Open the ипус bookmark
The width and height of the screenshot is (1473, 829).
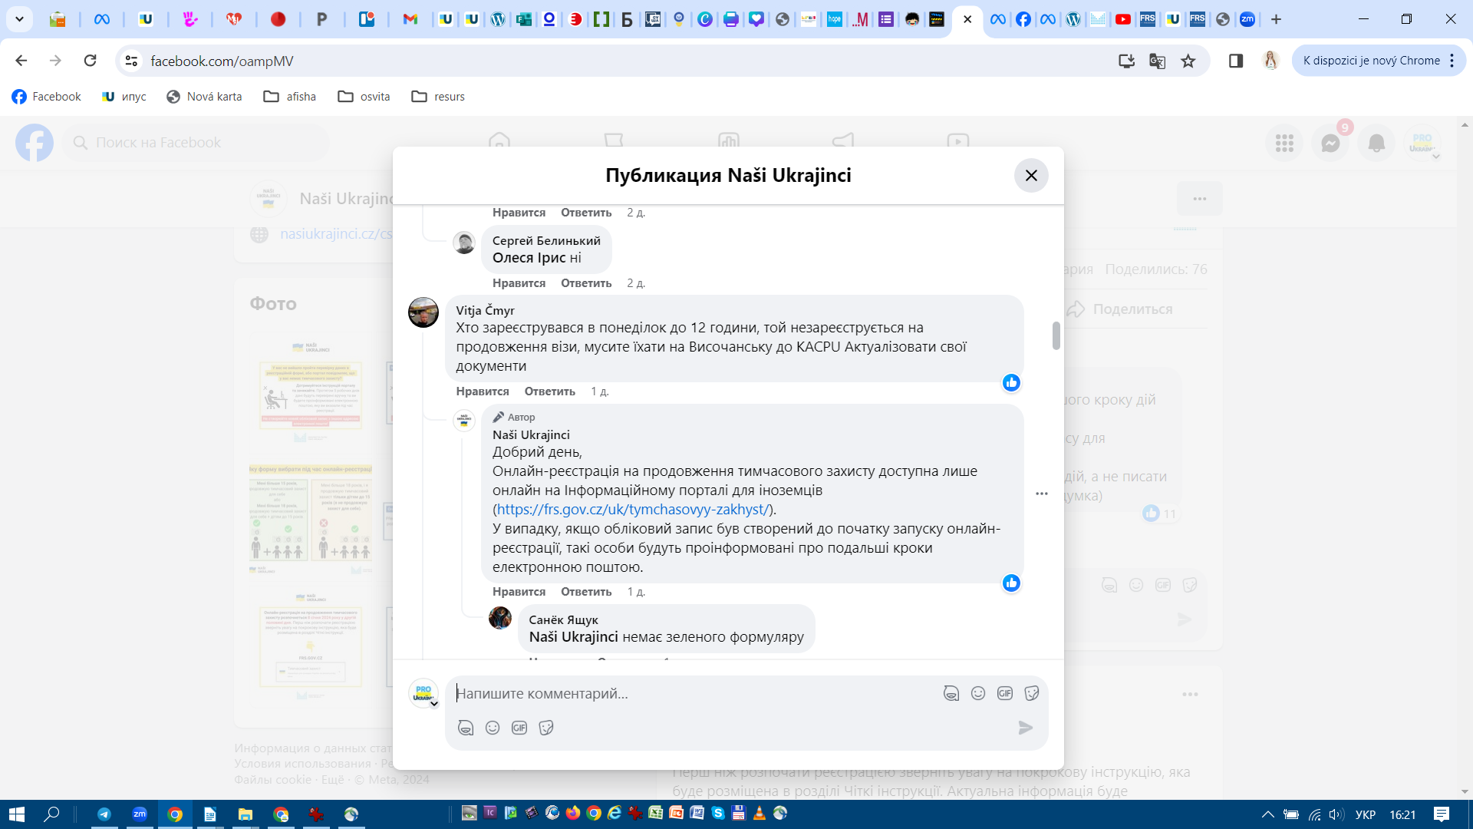pos(124,97)
